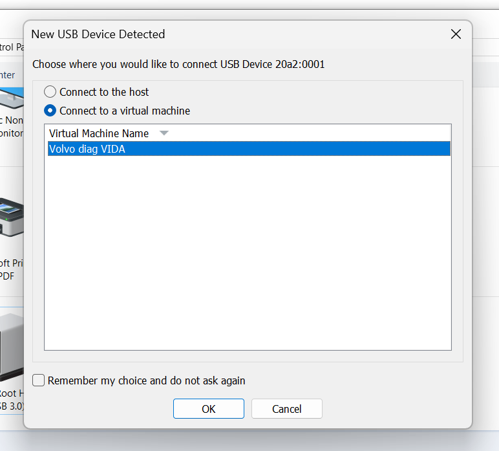Click the Non-PnP Monitor device label
The image size is (499, 451).
pos(11,126)
